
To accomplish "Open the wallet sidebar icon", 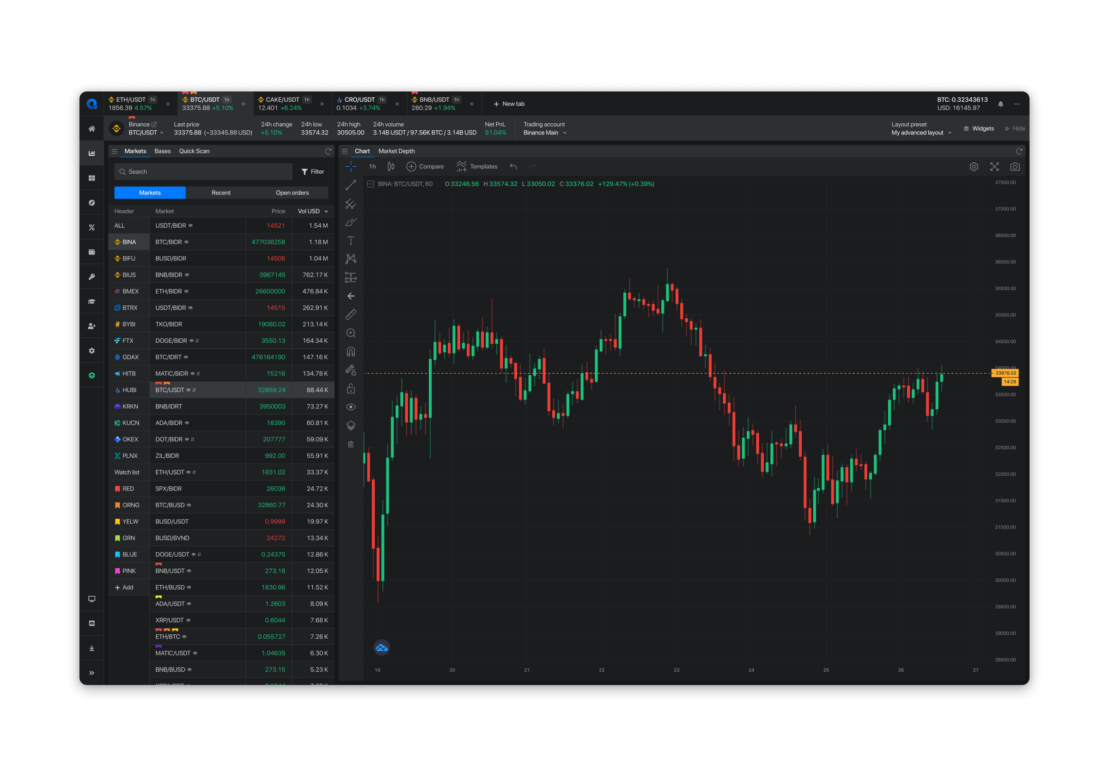I will tap(92, 252).
